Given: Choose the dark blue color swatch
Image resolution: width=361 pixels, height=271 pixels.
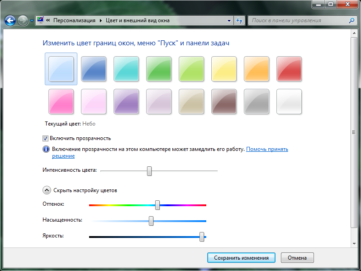Looking at the screenshot, I should pos(94,69).
